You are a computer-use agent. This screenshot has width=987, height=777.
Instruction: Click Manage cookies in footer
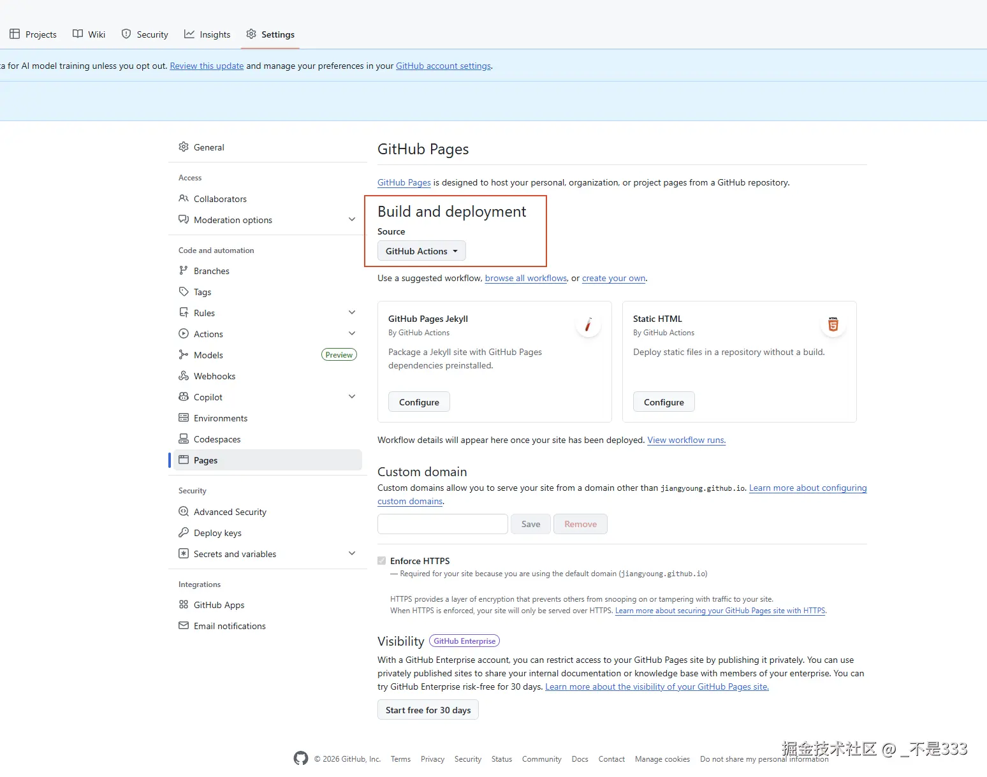tap(662, 759)
